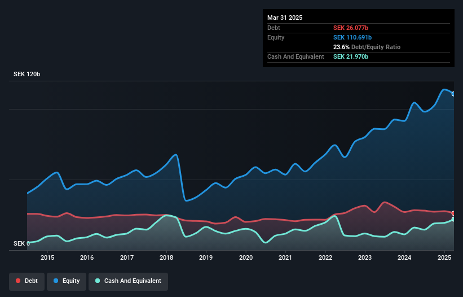This screenshot has width=463, height=297.
Task: Click the 2016 x-axis label
Action: tap(87, 257)
